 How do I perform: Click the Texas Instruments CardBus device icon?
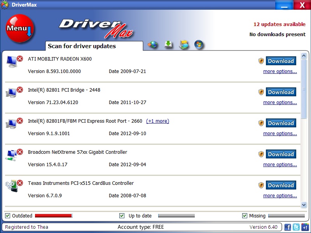pyautogui.click(x=12, y=186)
